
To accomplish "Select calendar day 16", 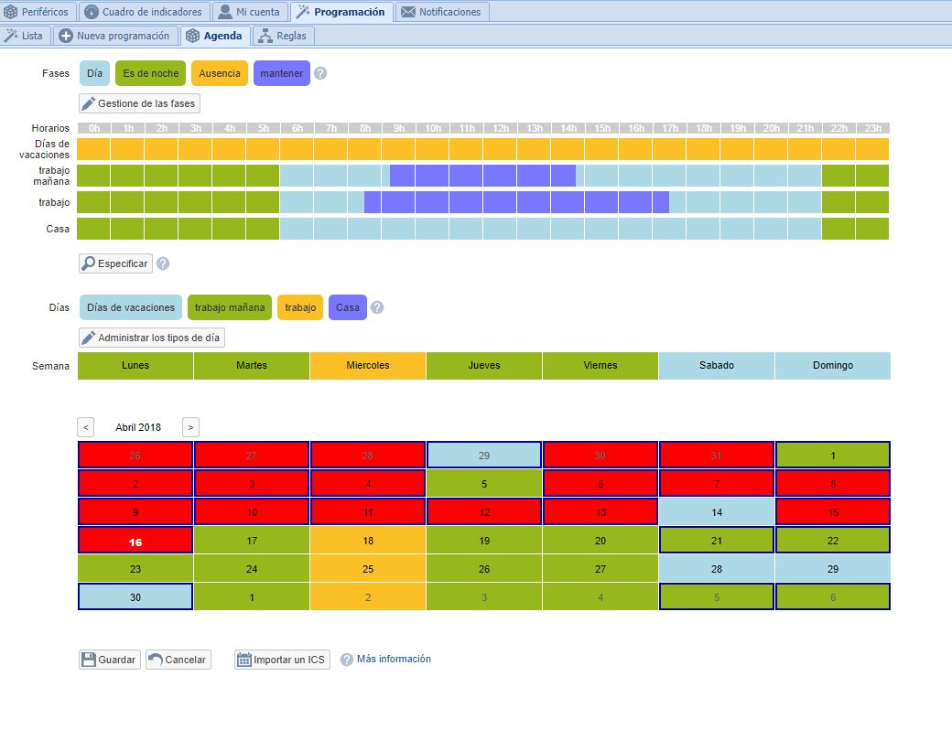I will point(135,540).
